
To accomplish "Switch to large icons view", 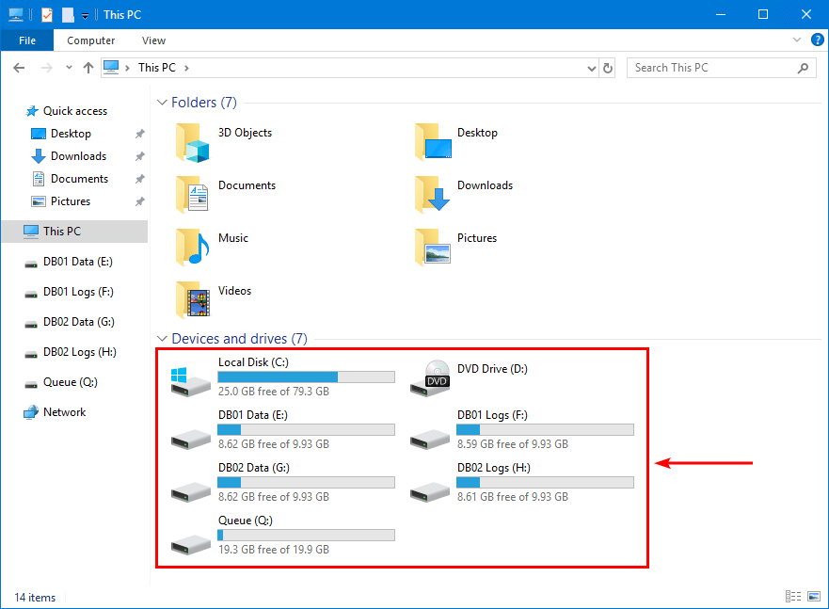I will coord(811,597).
